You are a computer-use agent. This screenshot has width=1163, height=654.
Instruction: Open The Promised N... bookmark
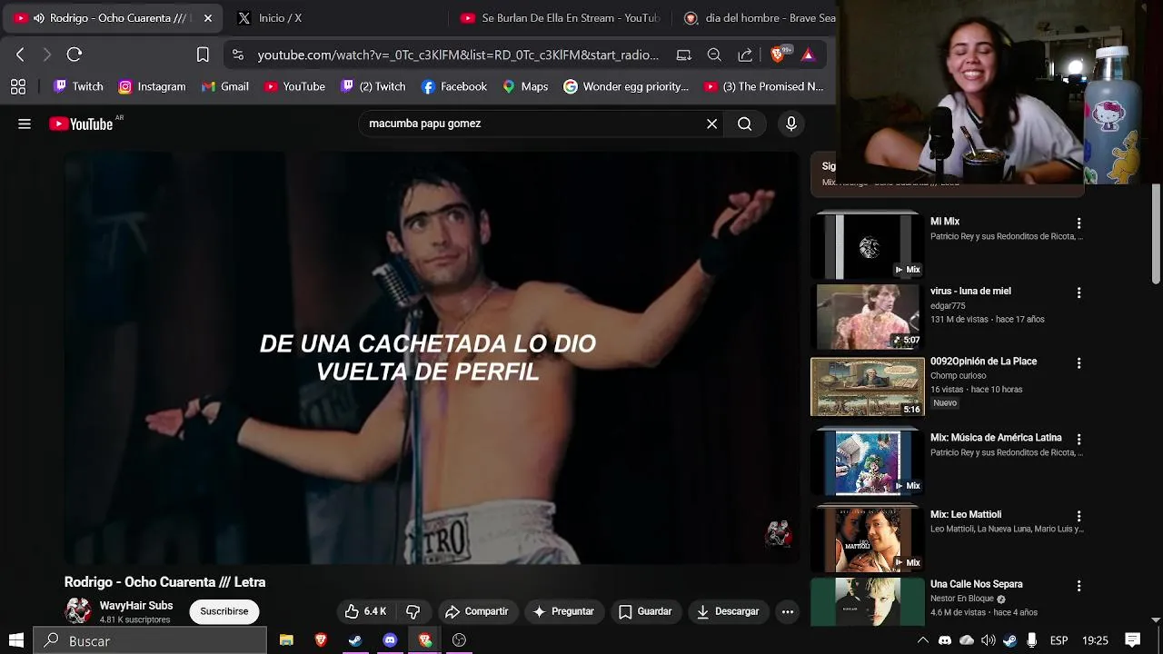pos(764,86)
